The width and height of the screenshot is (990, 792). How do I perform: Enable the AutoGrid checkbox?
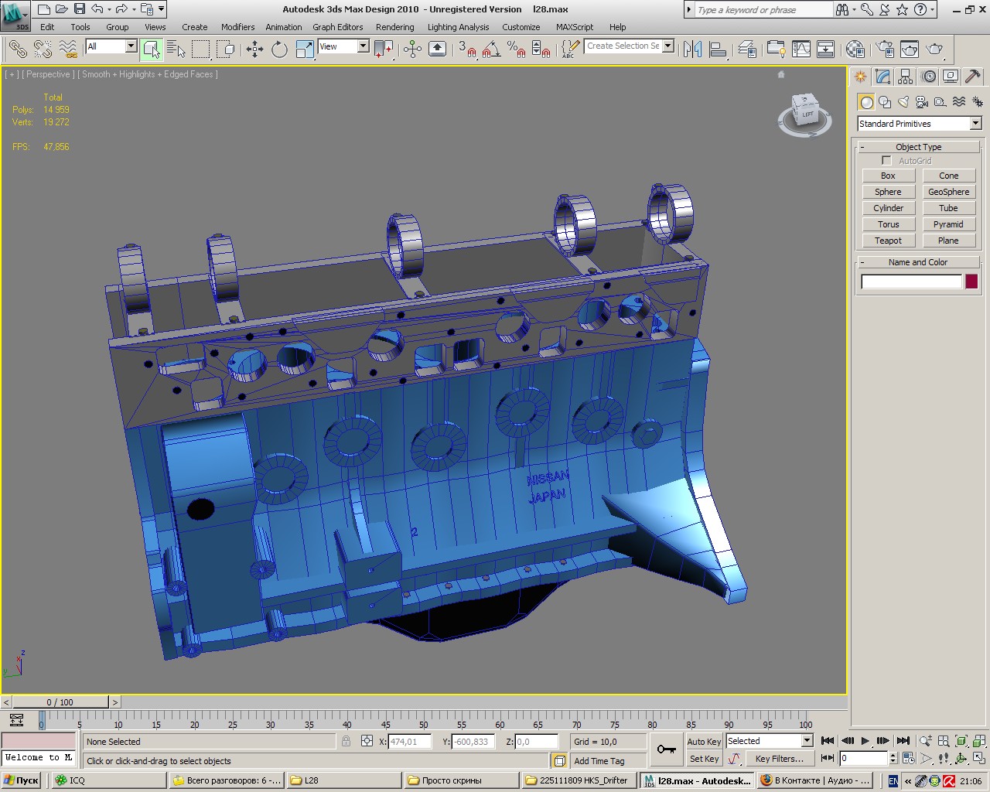[887, 161]
